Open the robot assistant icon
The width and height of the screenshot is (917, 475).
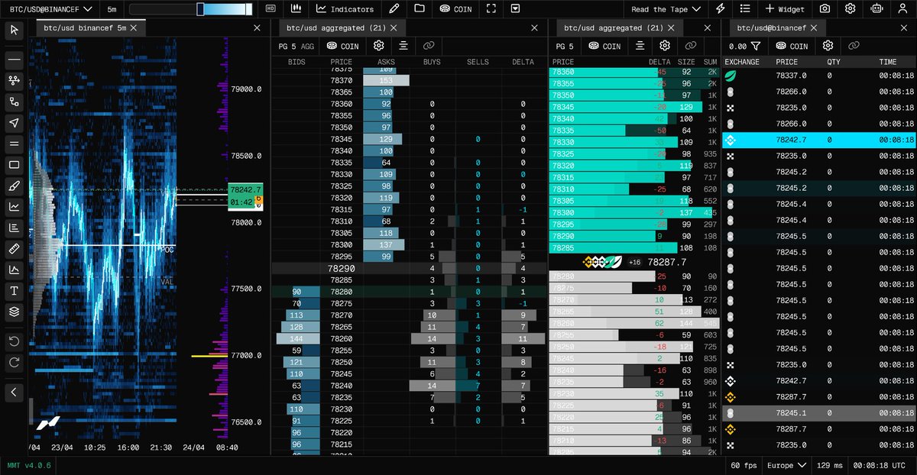click(876, 9)
